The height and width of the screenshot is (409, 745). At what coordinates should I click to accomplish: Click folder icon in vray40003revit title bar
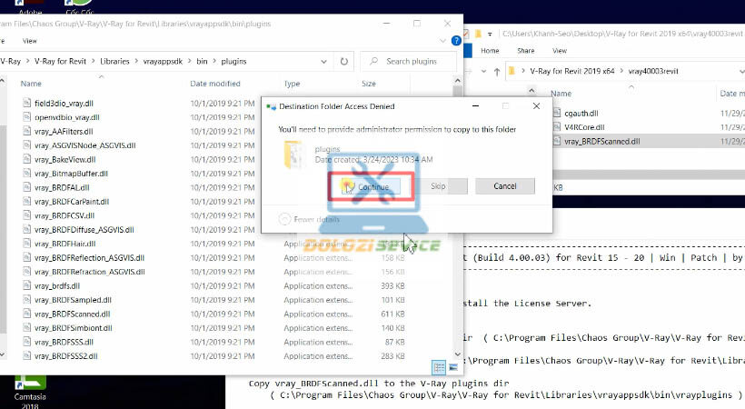pyautogui.click(x=478, y=34)
